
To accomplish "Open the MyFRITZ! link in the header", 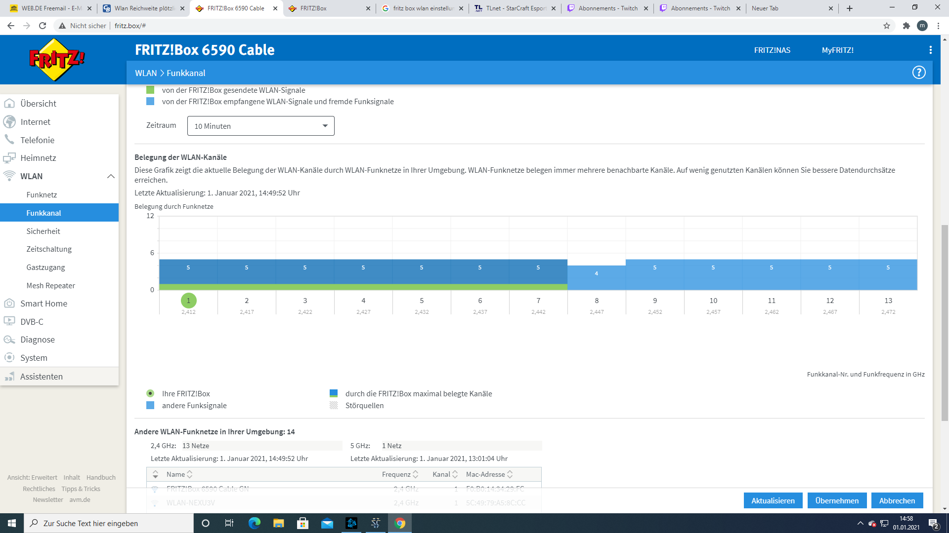I will click(x=837, y=50).
